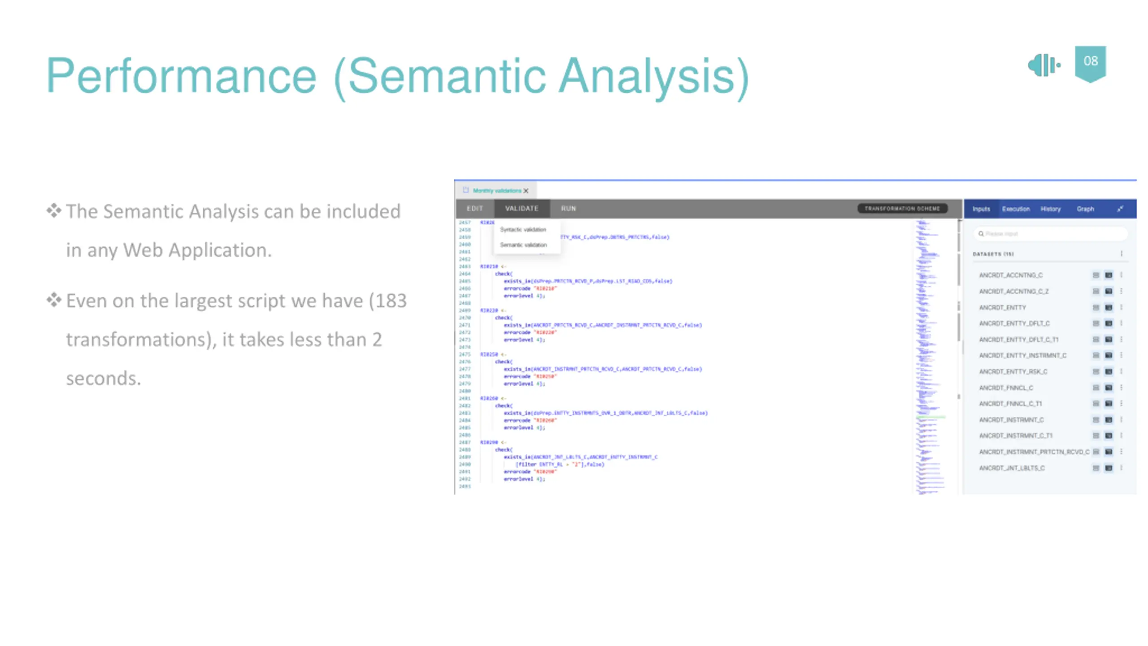Open the kebab menu for ANCRDT_ENTTY_RSK_C
Image resolution: width=1148 pixels, height=646 pixels.
[x=1121, y=371]
